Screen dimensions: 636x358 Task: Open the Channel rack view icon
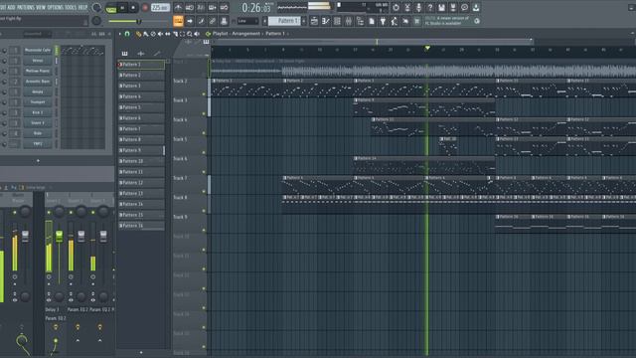(337, 21)
